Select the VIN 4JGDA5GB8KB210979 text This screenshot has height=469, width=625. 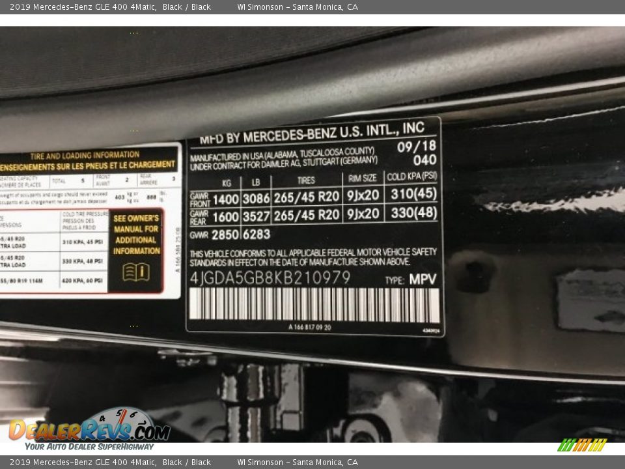(270, 278)
